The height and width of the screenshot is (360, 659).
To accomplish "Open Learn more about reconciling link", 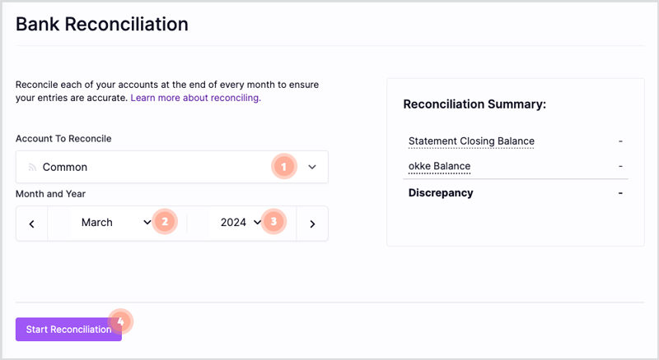I will 195,98.
